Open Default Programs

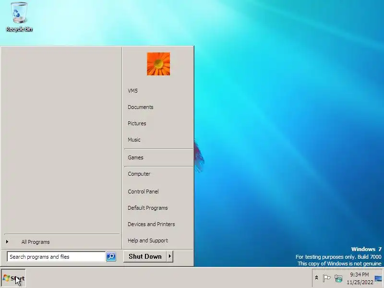pos(158,208)
